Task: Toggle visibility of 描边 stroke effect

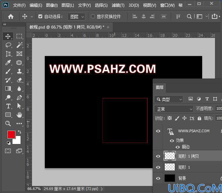Action: pyautogui.click(x=178, y=147)
